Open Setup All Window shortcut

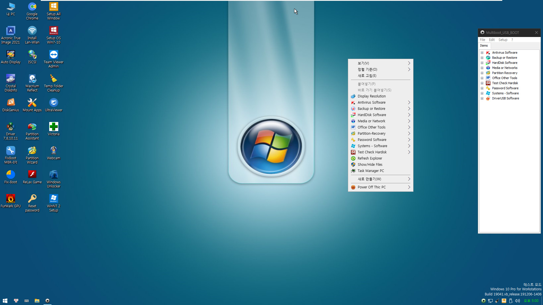coord(53,11)
